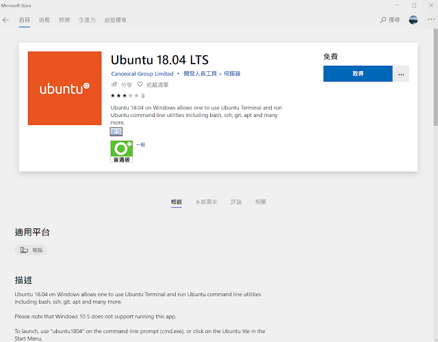Image resolution: width=438 pixels, height=342 pixels.
Task: Click the 搜尋 search label
Action: pyautogui.click(x=394, y=20)
